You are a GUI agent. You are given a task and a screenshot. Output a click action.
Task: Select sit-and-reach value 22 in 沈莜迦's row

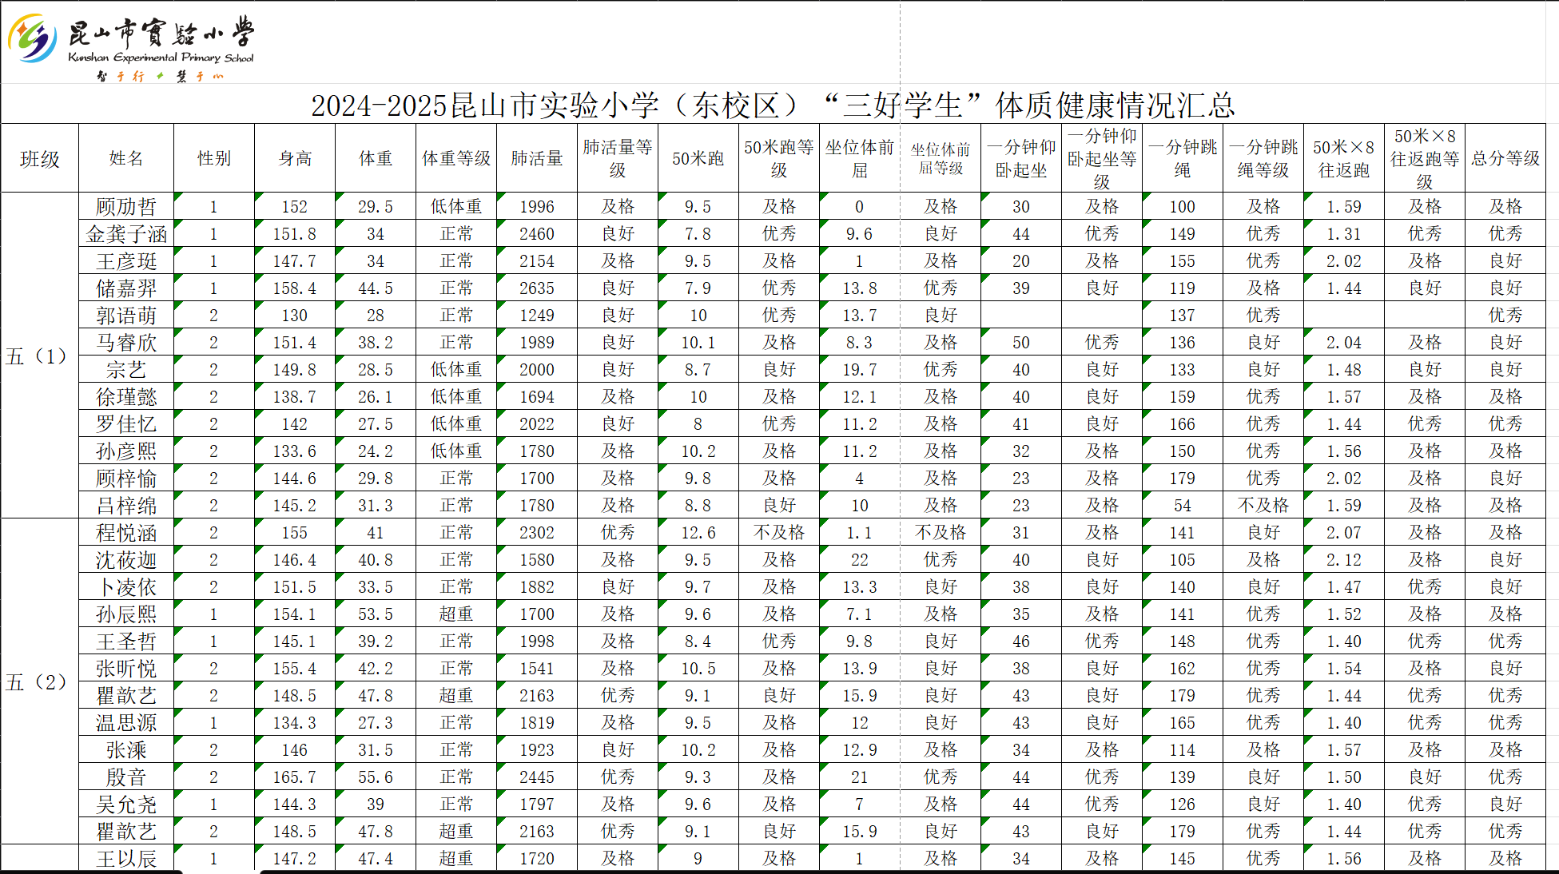click(x=860, y=560)
